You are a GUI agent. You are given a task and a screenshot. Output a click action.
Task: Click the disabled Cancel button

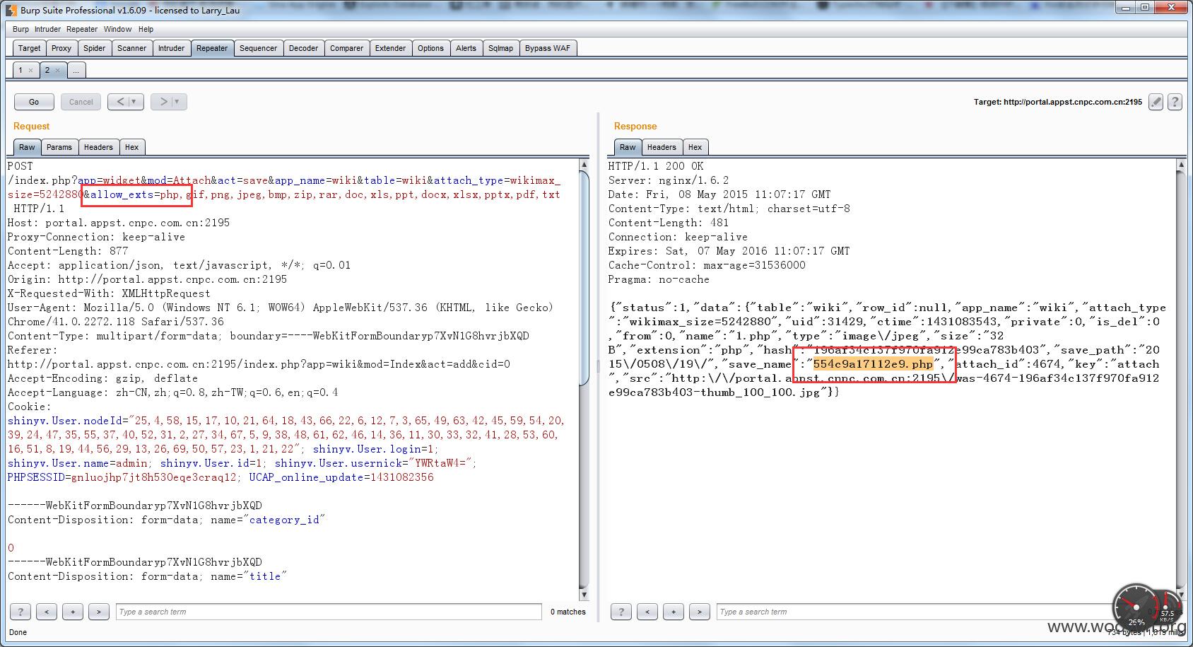pyautogui.click(x=81, y=102)
